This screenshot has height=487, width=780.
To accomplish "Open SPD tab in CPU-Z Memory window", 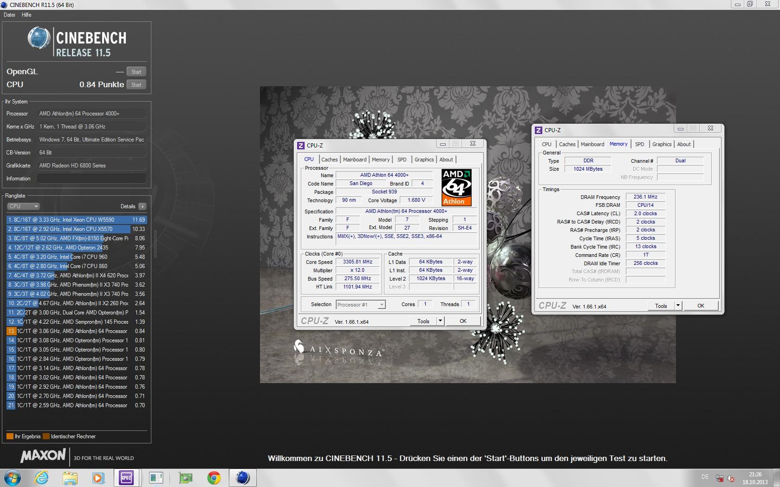I will click(639, 144).
